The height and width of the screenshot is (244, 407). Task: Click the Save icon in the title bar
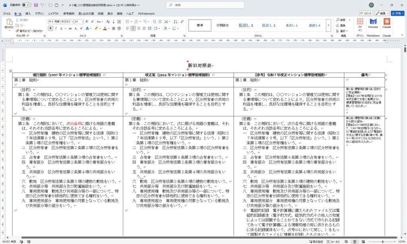coord(36,5)
